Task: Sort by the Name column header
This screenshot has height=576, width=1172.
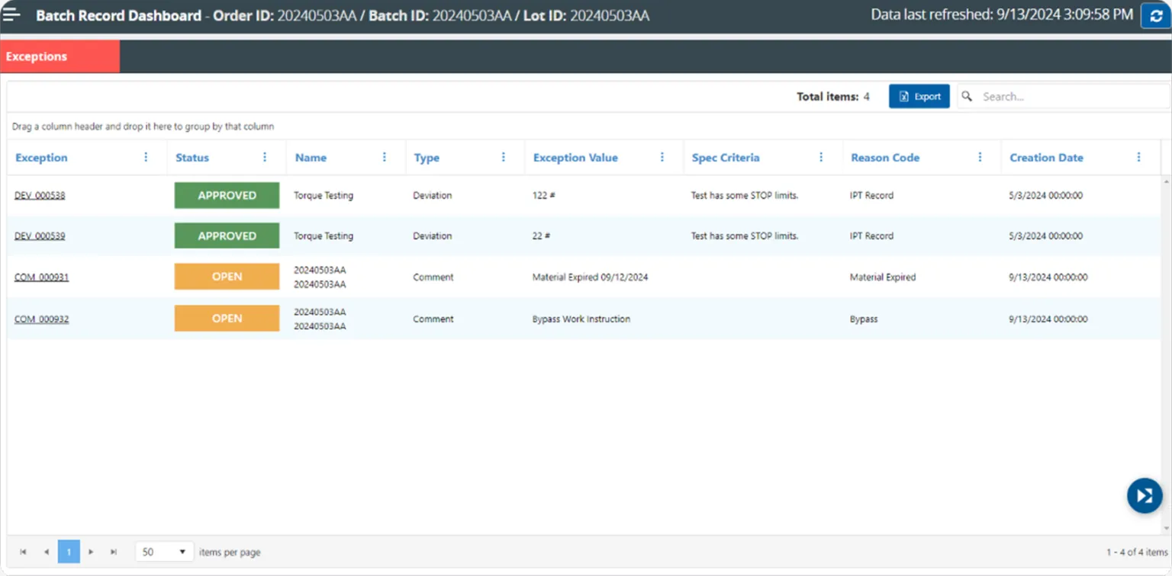Action: pos(311,158)
